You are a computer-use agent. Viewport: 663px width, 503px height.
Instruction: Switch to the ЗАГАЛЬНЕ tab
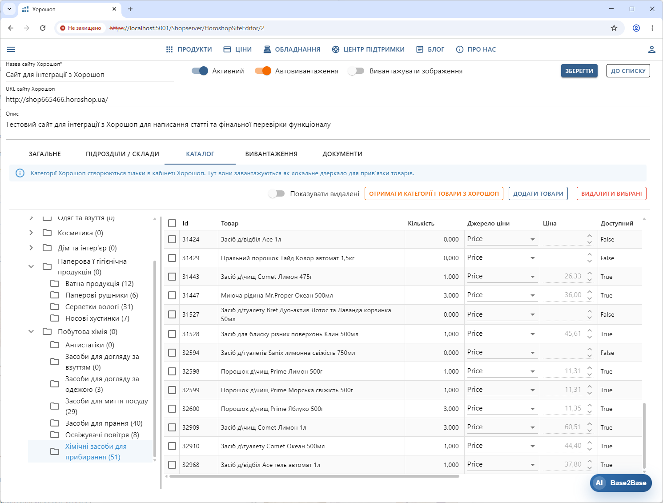(x=45, y=154)
